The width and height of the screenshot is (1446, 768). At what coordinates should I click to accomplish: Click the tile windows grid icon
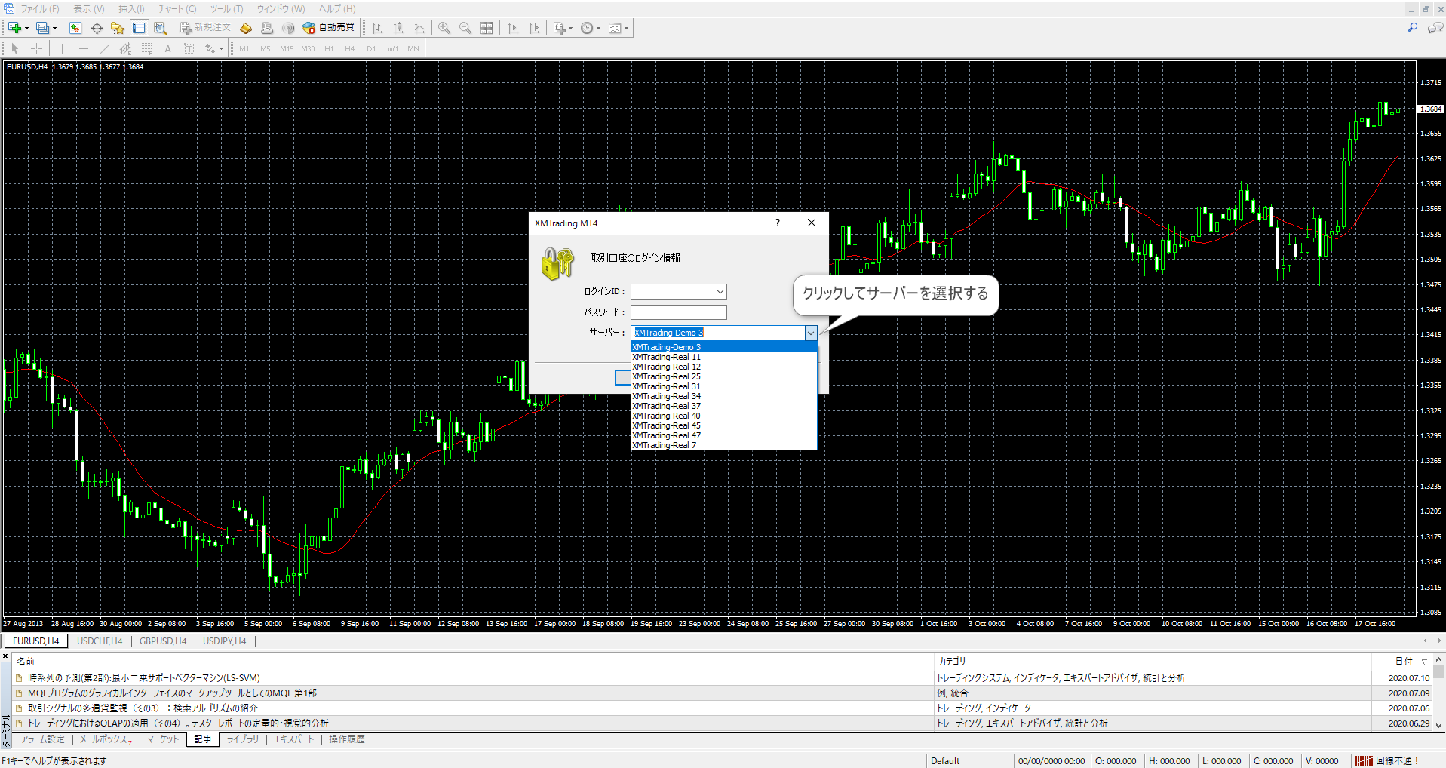coord(487,28)
